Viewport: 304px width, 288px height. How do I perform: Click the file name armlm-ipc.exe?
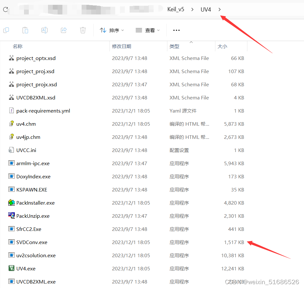click(x=33, y=164)
